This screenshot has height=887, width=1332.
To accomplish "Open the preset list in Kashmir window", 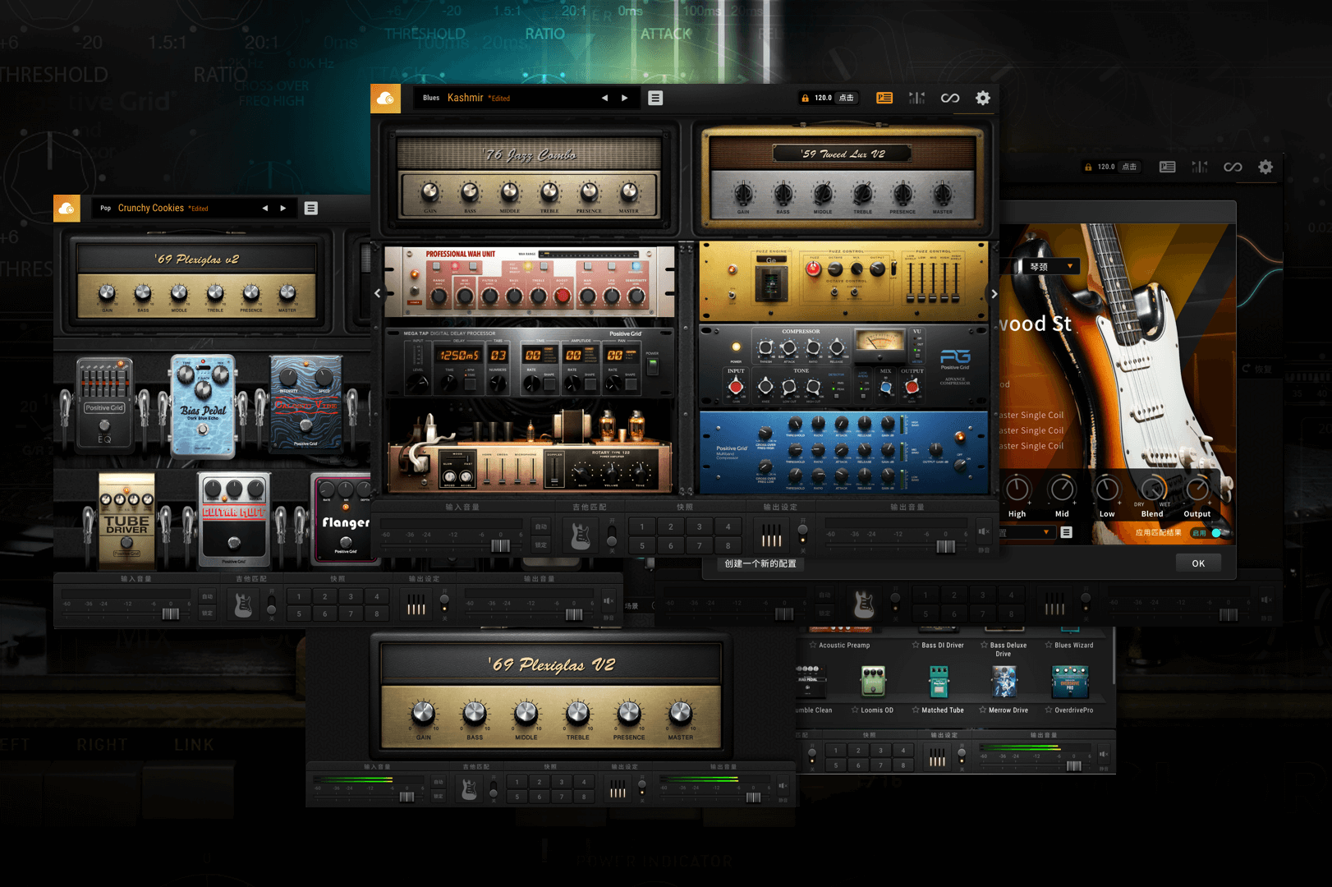I will point(655,98).
